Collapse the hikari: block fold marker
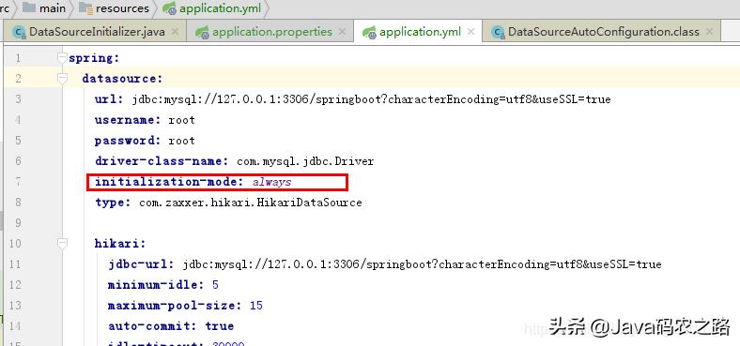Screen dimensions: 740x346 pos(62,243)
